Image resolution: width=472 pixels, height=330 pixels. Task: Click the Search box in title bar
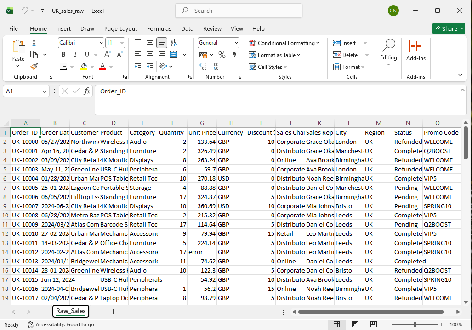pos(239,11)
